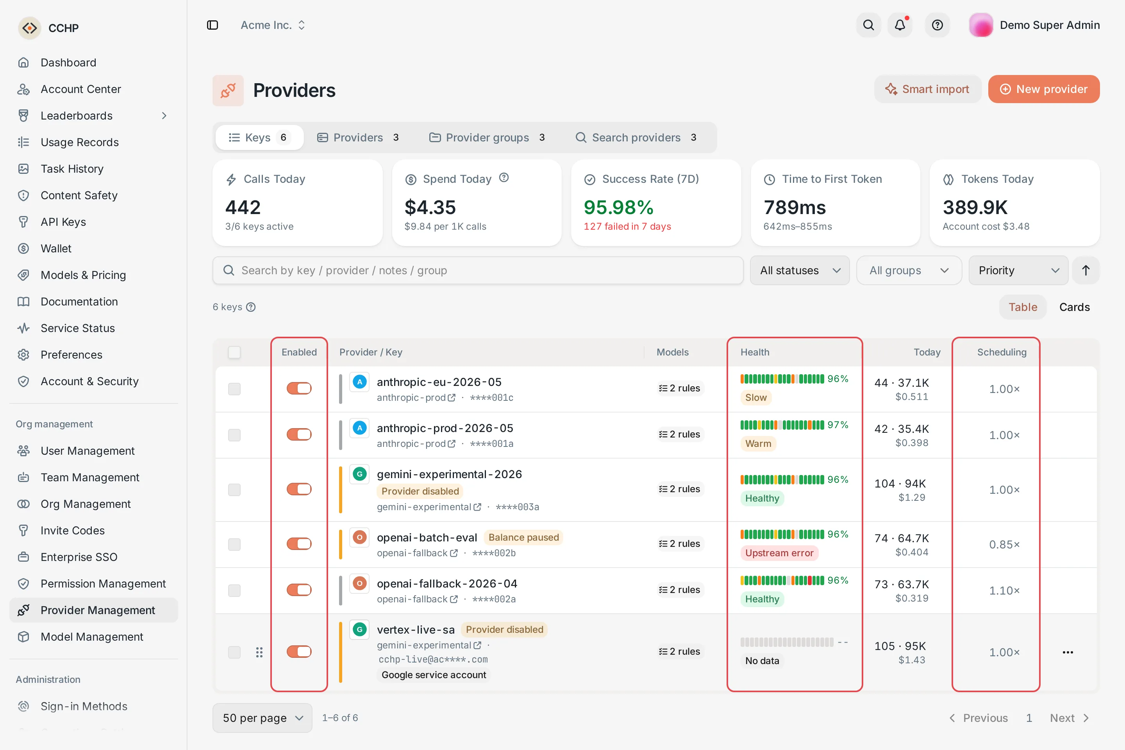Viewport: 1125px width, 750px height.
Task: Click the health bar for openai-fallback-2026-04
Action: [782, 580]
